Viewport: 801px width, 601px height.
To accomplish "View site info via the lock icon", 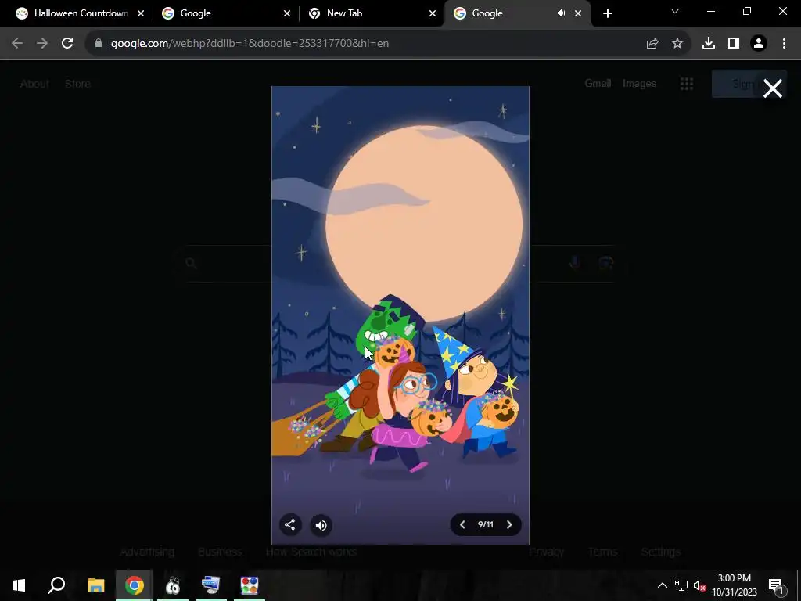I will tap(99, 44).
